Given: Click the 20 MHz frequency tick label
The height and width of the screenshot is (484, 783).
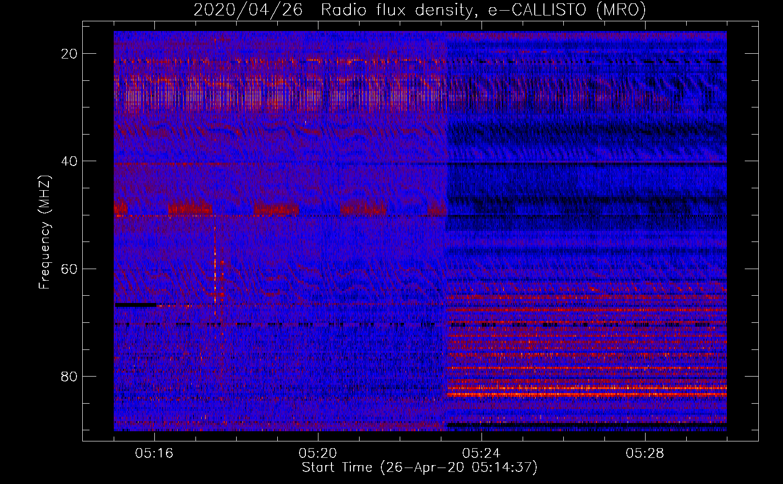Looking at the screenshot, I should coord(70,54).
